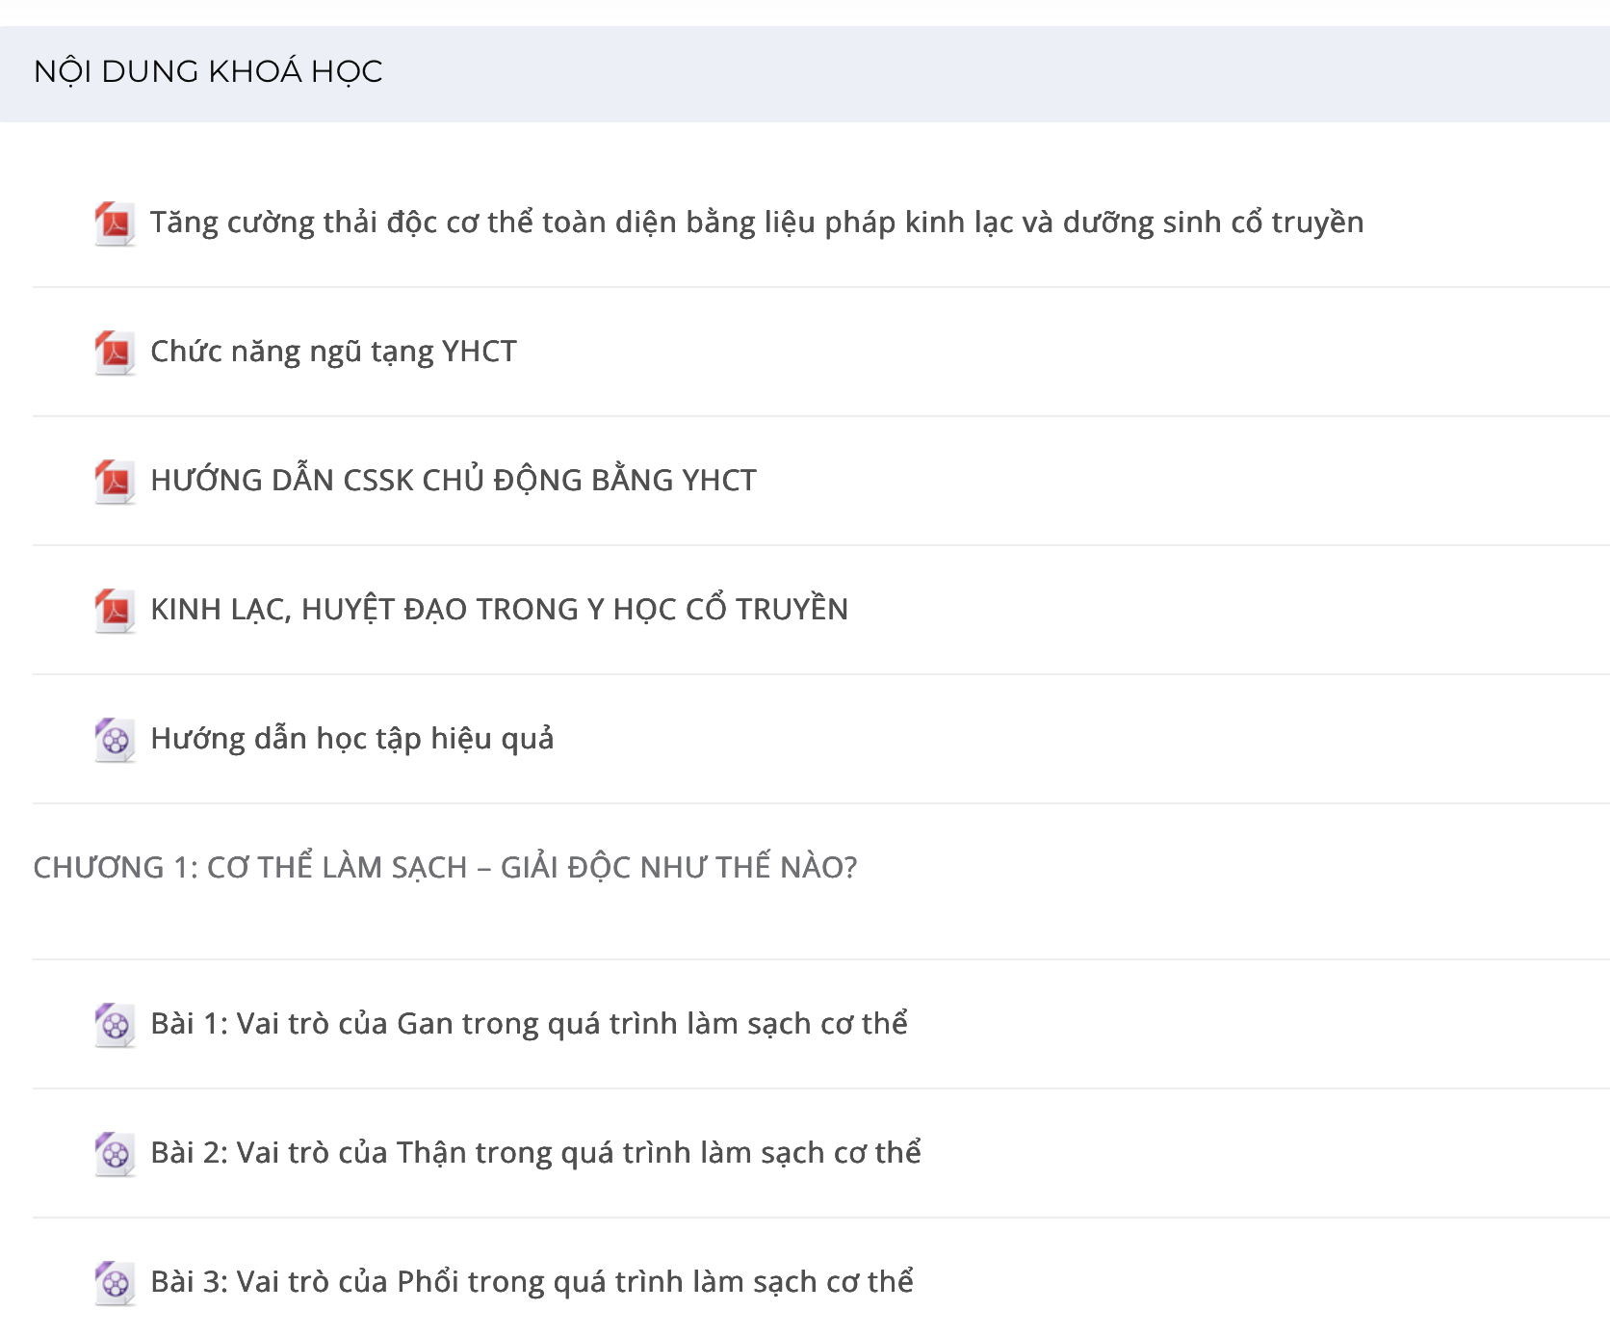Click video icon beside 'Hướng dẫn học tập hiệu quả'
Image resolution: width=1610 pixels, height=1337 pixels.
115,740
